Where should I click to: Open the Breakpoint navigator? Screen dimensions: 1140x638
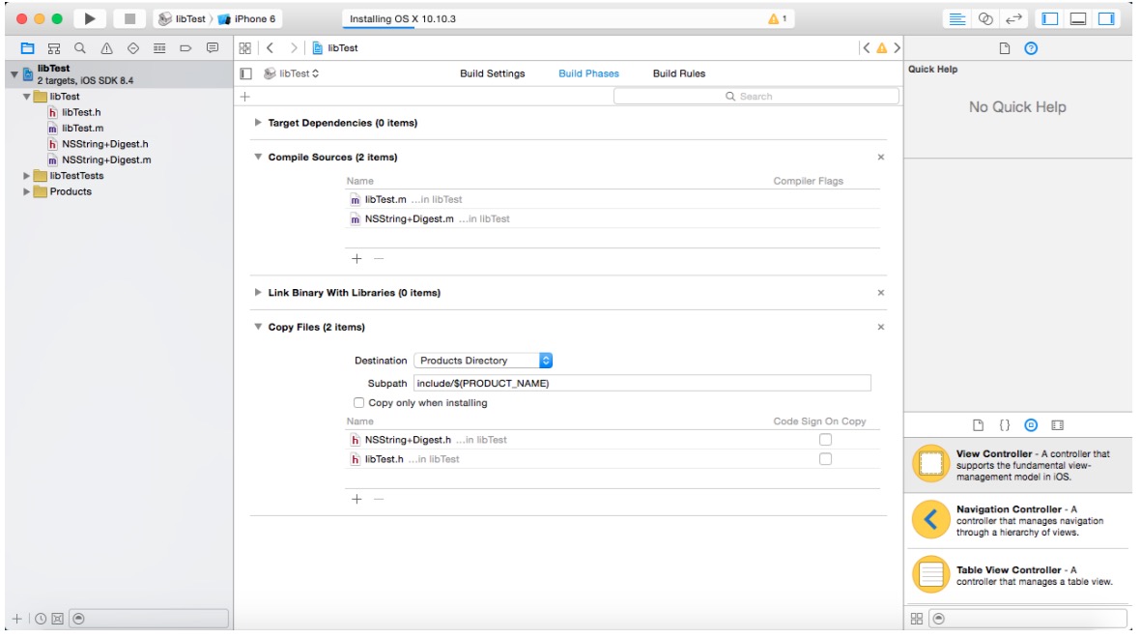185,48
